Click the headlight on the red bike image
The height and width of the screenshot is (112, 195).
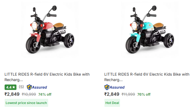click(x=35, y=25)
